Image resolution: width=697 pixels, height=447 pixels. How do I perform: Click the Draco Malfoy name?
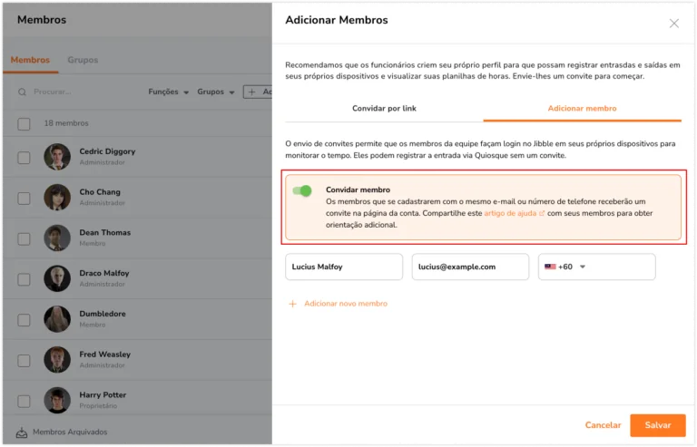pyautogui.click(x=104, y=273)
